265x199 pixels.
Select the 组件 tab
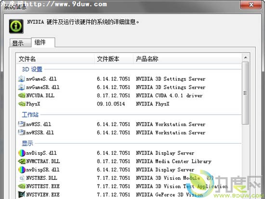point(43,42)
